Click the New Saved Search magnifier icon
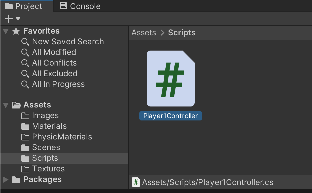 25,42
